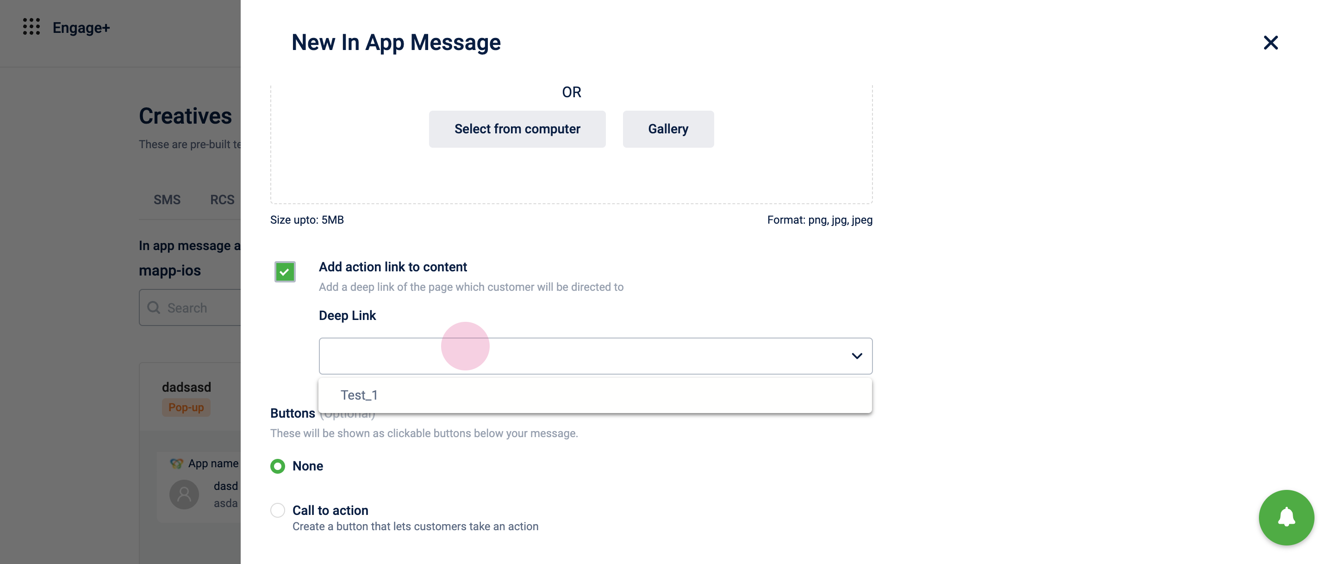Uncheck Add action link to content
The height and width of the screenshot is (564, 1333).
(x=285, y=271)
